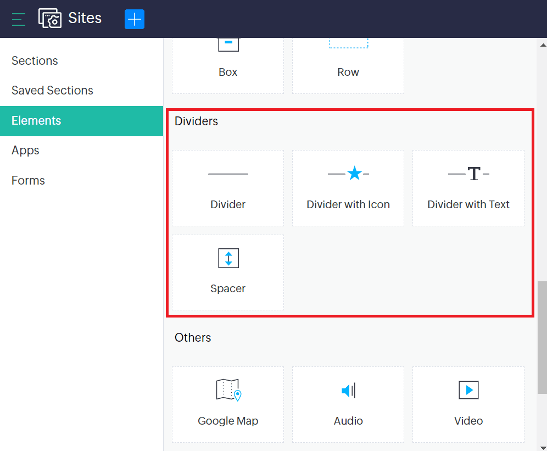Click the blue plus add button
This screenshot has width=547, height=451.
pyautogui.click(x=135, y=19)
